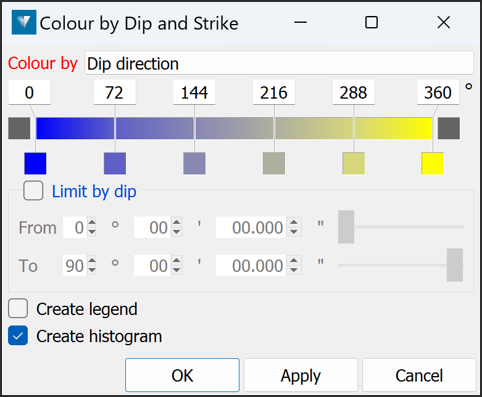Screen dimensions: 482x397
Task: Tick the Limit by dip checkbox
Action: (x=33, y=191)
